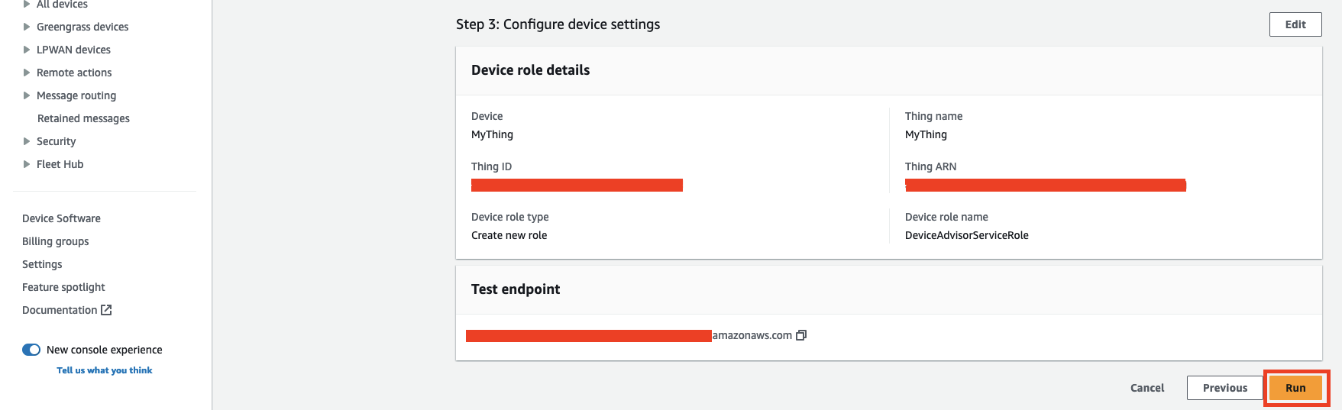
Task: Click the Run button
Action: (1295, 388)
